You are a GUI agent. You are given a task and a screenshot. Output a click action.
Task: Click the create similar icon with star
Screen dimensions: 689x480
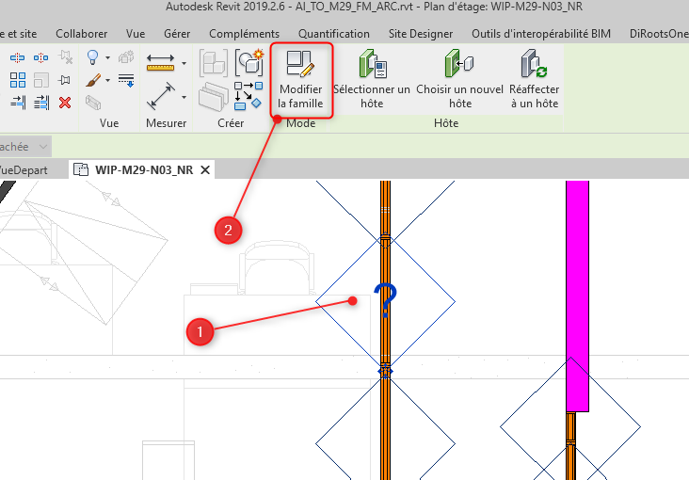tap(248, 63)
